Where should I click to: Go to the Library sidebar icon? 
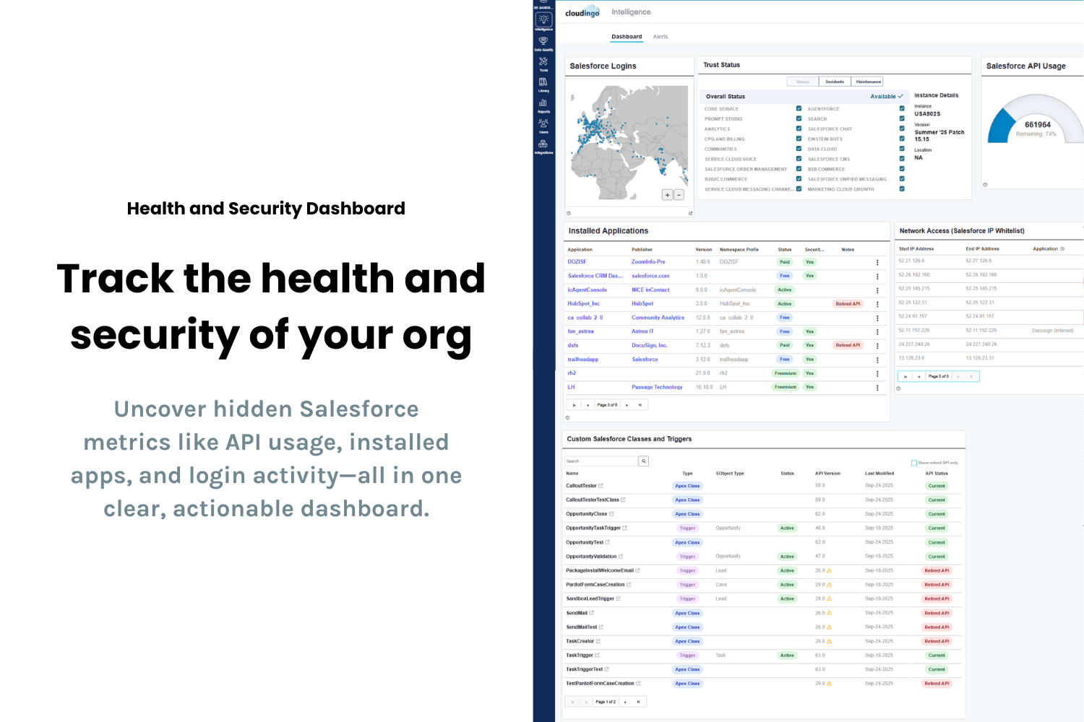pos(543,84)
